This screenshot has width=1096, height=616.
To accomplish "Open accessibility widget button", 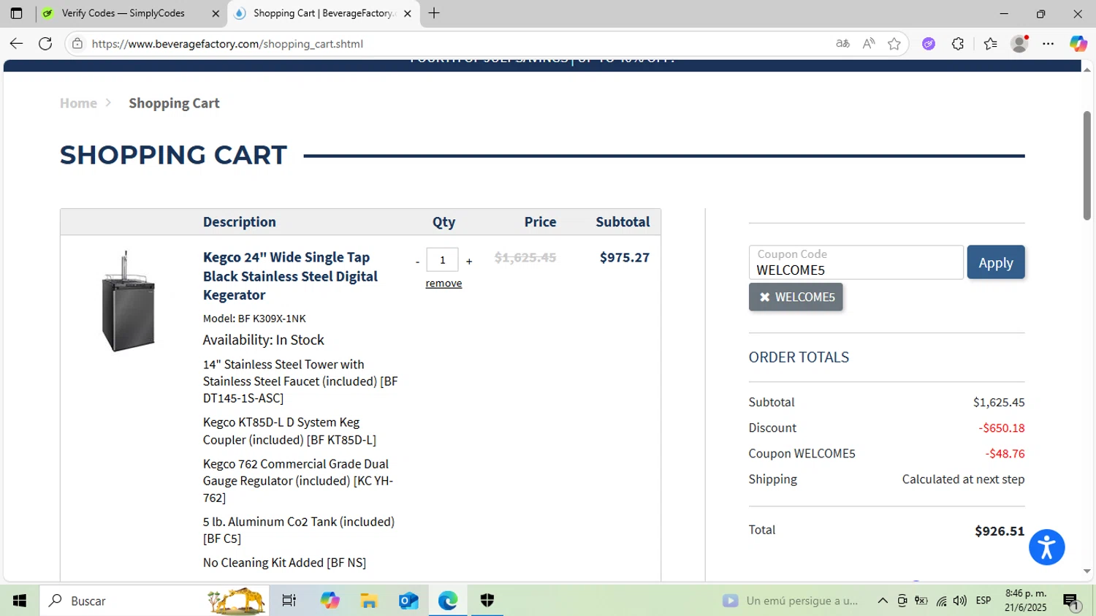I will 1046,547.
